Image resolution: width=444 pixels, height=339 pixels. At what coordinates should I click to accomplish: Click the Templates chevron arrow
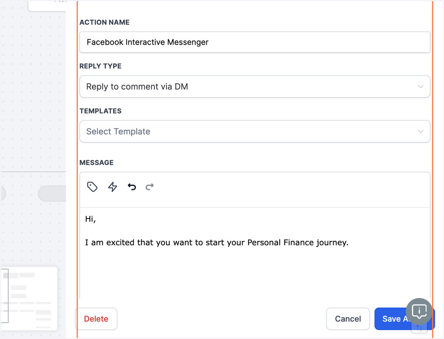(x=420, y=131)
